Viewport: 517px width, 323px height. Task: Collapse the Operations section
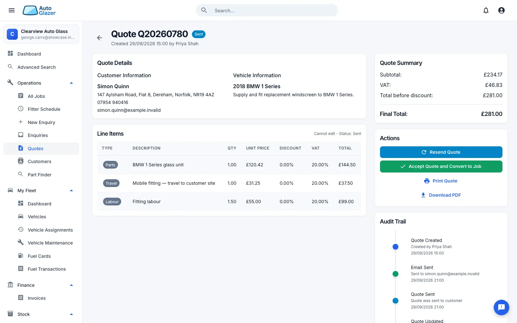pos(71,83)
